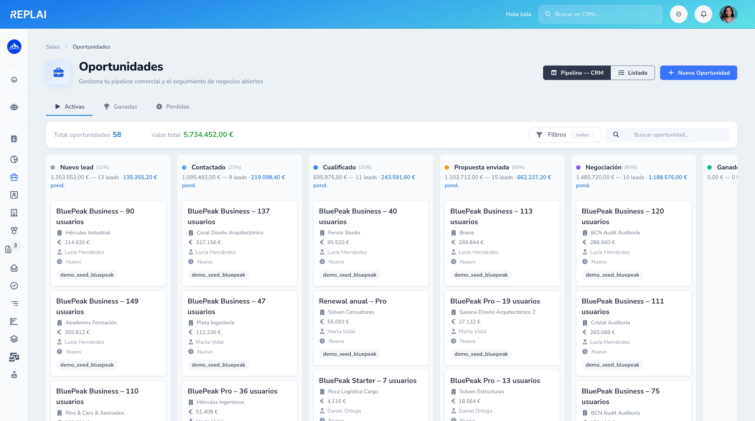Open the Filtros todos dropdown
This screenshot has width=755, height=421.
point(565,135)
